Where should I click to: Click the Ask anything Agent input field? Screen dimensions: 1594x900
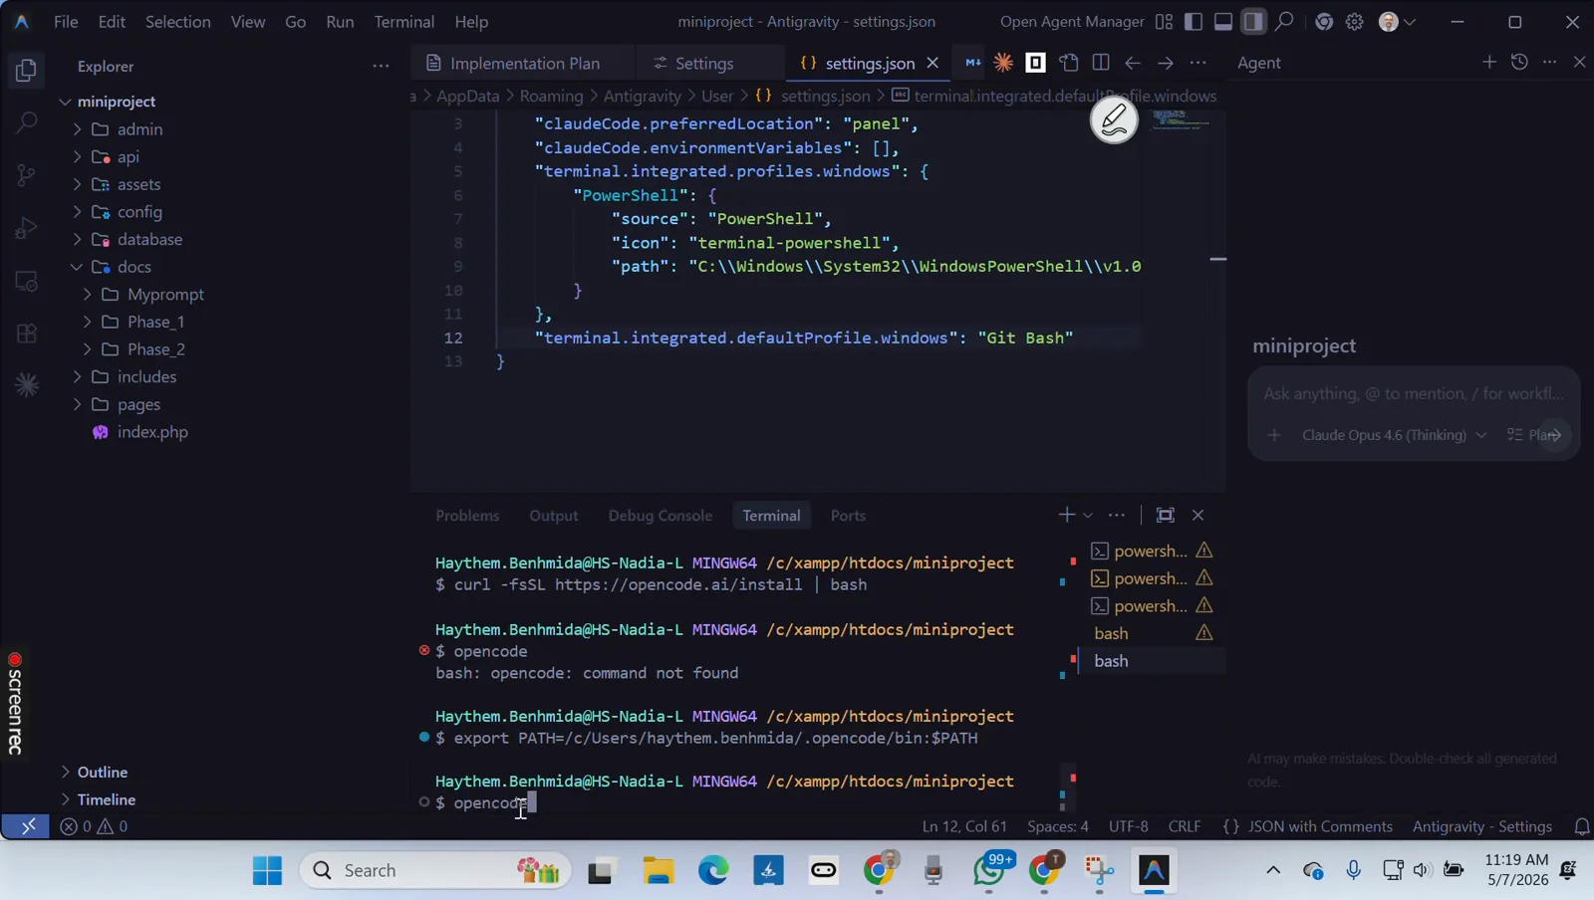1414,393
